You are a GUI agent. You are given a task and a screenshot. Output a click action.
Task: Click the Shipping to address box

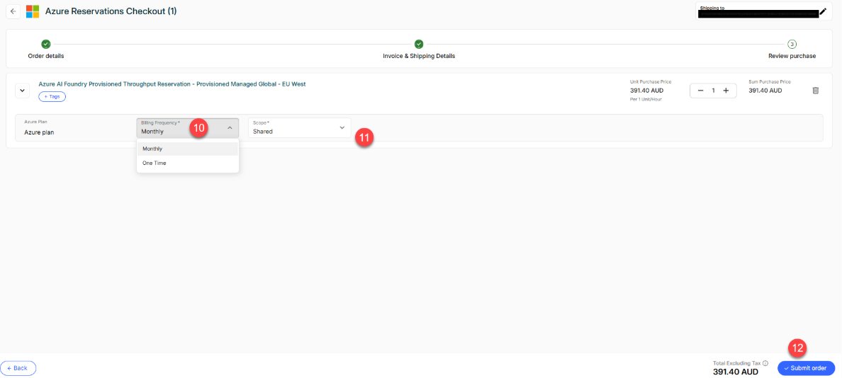763,11
